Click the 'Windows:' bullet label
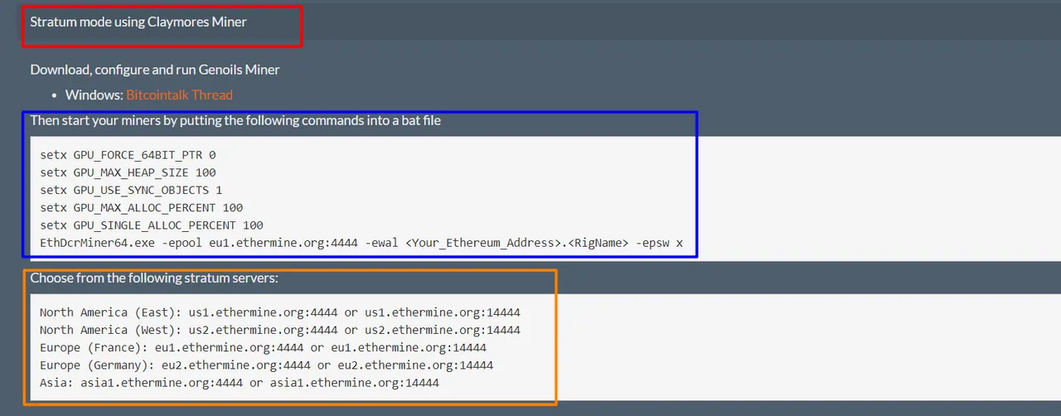The height and width of the screenshot is (416, 1061). pos(94,94)
